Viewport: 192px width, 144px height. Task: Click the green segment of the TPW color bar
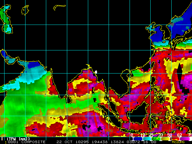156,139
